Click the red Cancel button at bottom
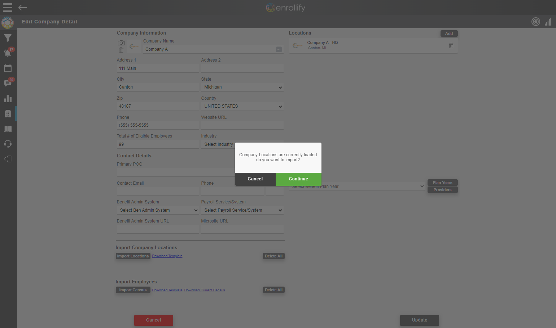The height and width of the screenshot is (328, 556). coord(154,320)
